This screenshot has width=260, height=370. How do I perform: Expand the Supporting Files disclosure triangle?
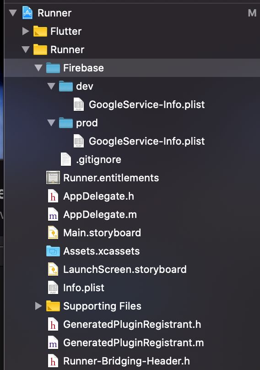[38, 306]
